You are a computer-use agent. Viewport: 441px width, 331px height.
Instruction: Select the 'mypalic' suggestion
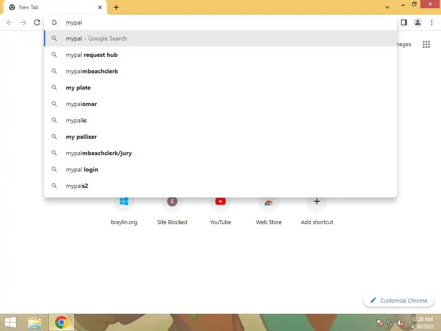tap(220, 120)
